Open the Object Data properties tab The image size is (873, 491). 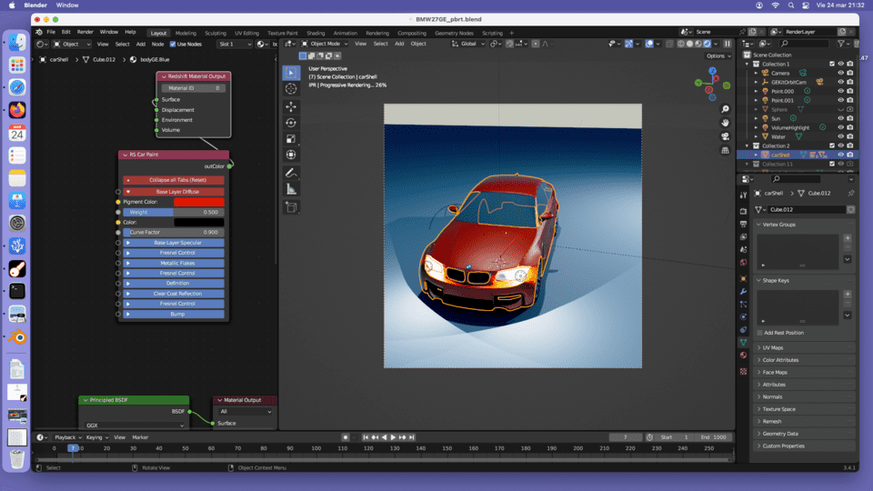(x=743, y=342)
